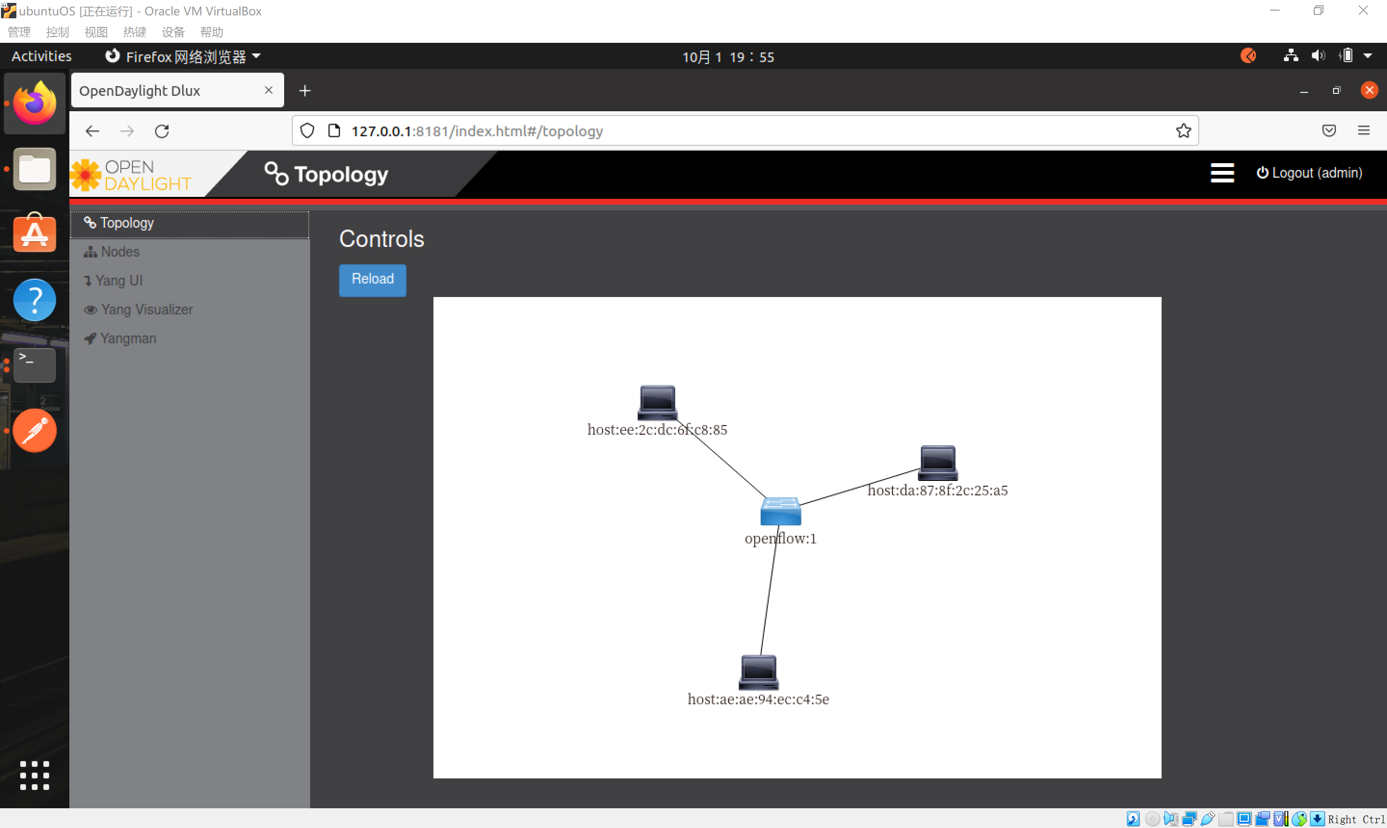Reload page with browser refresh icon
Screen dimensions: 1387x828
pos(162,131)
